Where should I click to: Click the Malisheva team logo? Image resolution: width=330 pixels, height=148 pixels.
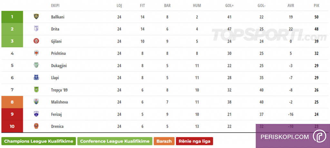coord(36,102)
